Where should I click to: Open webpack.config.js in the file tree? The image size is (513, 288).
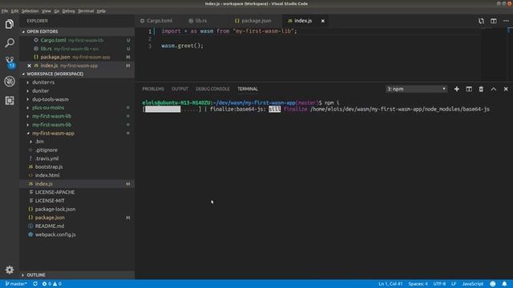[x=55, y=234]
